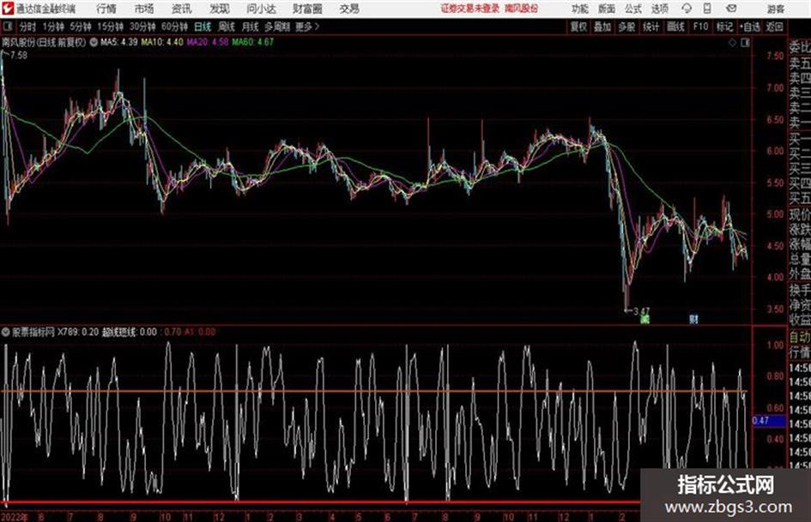
Task: Open the 财富圈 menu
Action: [x=307, y=9]
